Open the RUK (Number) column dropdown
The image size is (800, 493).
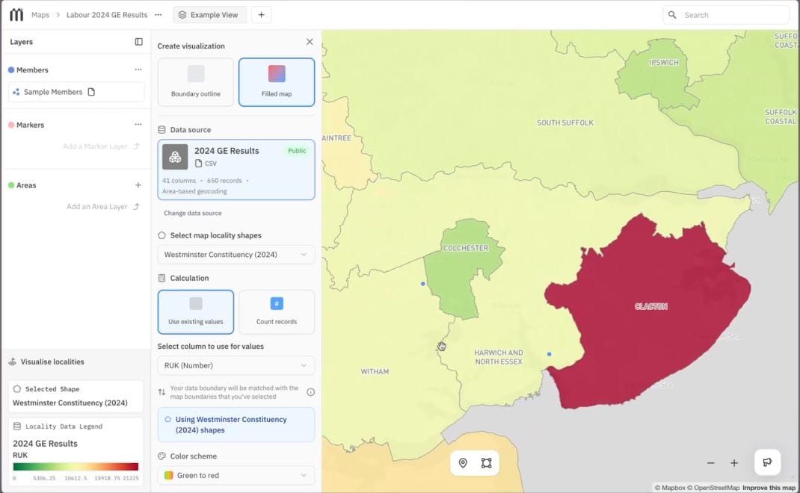pos(236,365)
